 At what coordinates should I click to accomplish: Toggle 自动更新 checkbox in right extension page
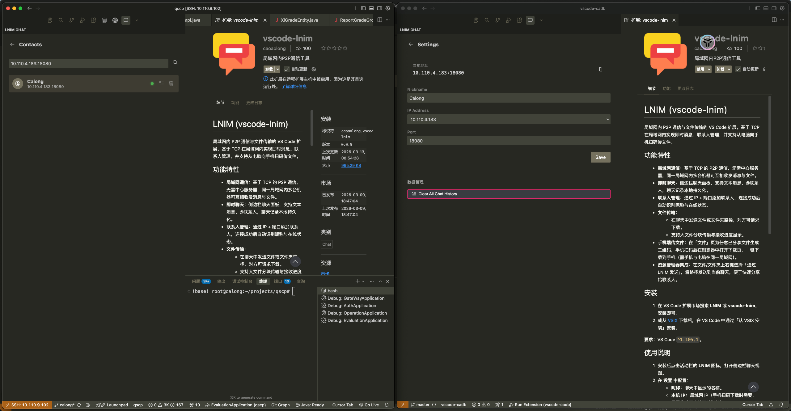tap(738, 69)
